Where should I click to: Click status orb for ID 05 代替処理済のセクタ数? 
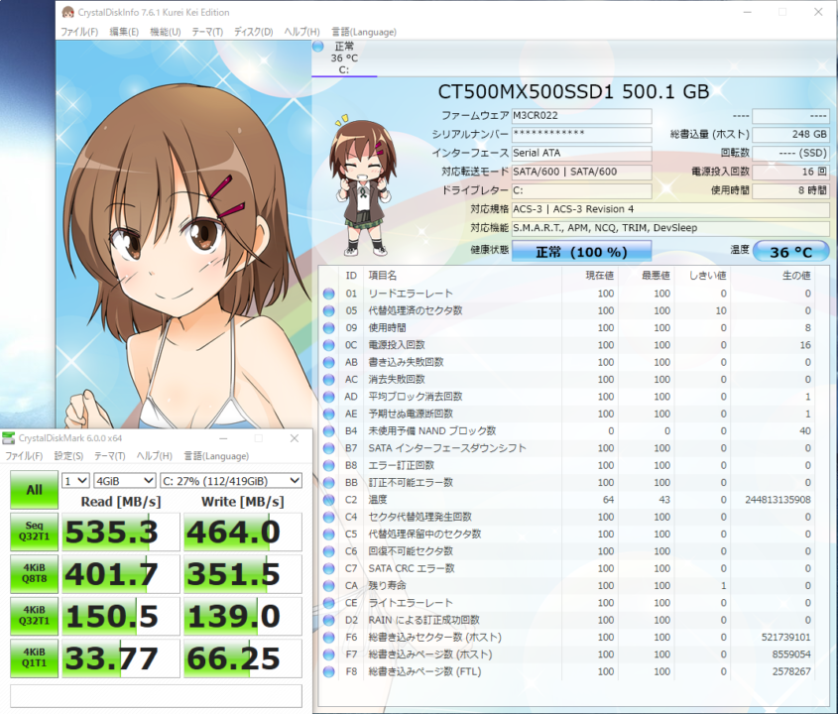[328, 310]
